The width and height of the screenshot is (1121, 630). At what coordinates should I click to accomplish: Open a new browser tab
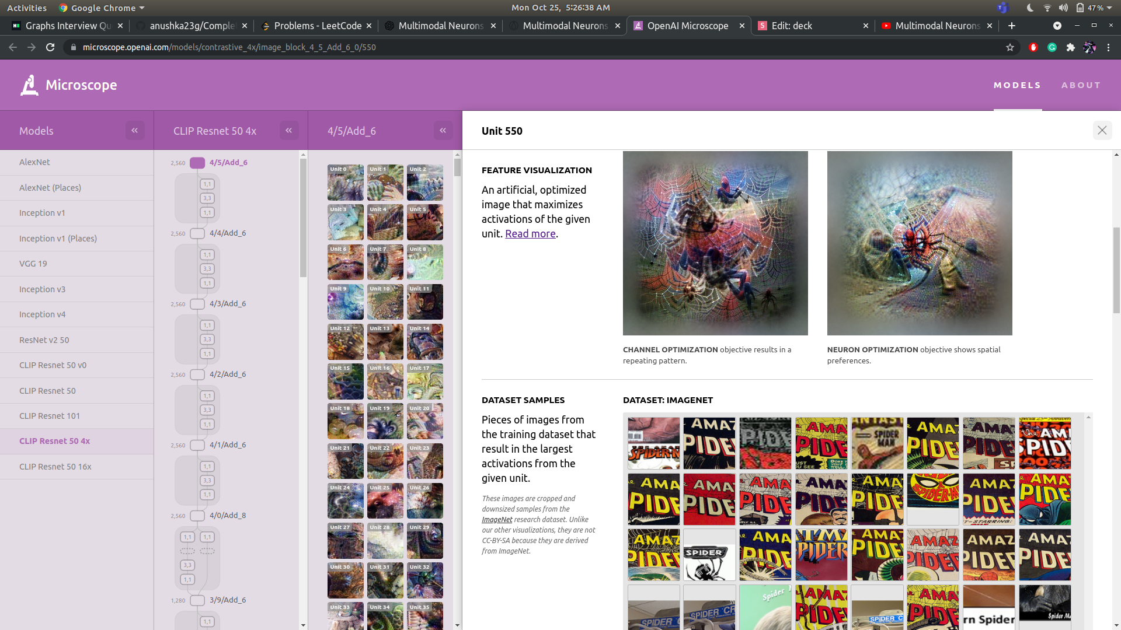(1012, 26)
